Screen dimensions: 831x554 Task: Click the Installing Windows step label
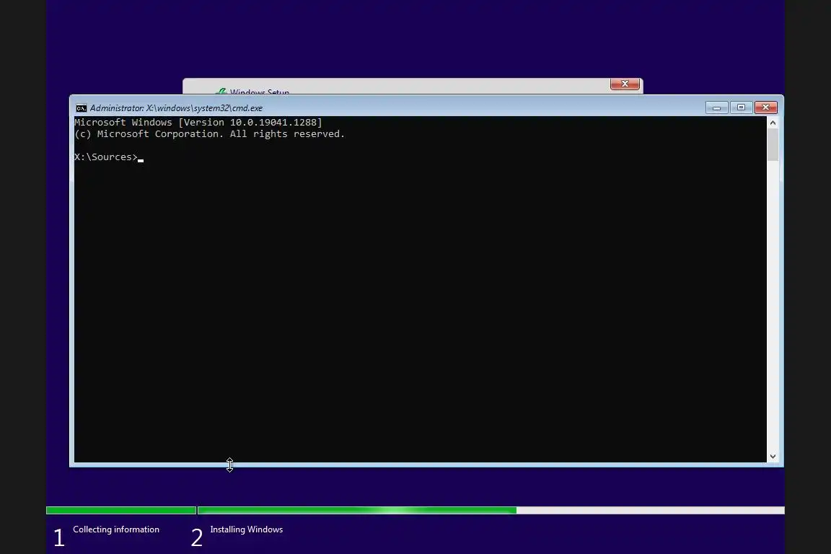[x=247, y=529]
